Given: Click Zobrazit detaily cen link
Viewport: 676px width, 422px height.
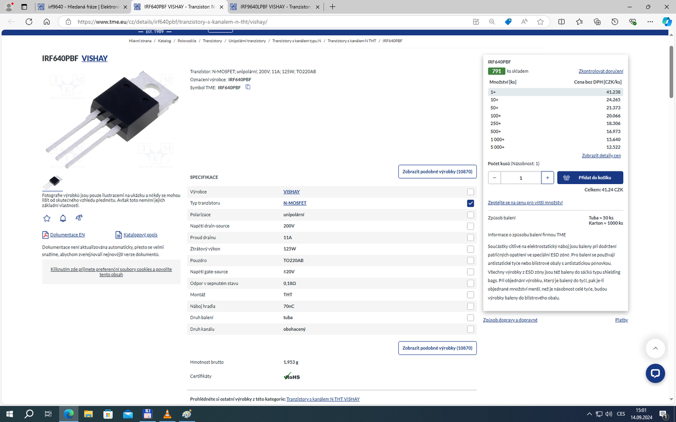Looking at the screenshot, I should tap(602, 156).
